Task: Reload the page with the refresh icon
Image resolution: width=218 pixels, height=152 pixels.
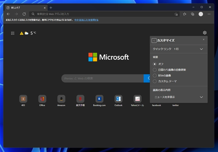Action: [24, 14]
